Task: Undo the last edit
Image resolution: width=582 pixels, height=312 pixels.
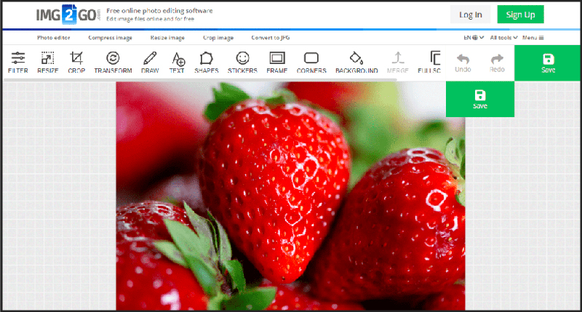Action: point(463,63)
